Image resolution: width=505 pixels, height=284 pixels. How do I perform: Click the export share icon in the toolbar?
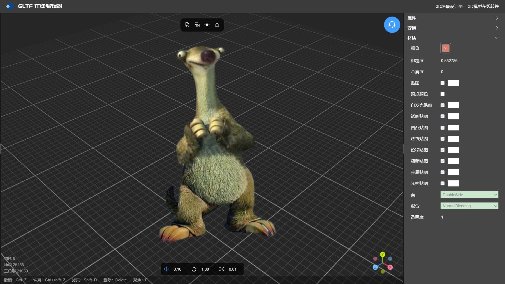[x=217, y=25]
